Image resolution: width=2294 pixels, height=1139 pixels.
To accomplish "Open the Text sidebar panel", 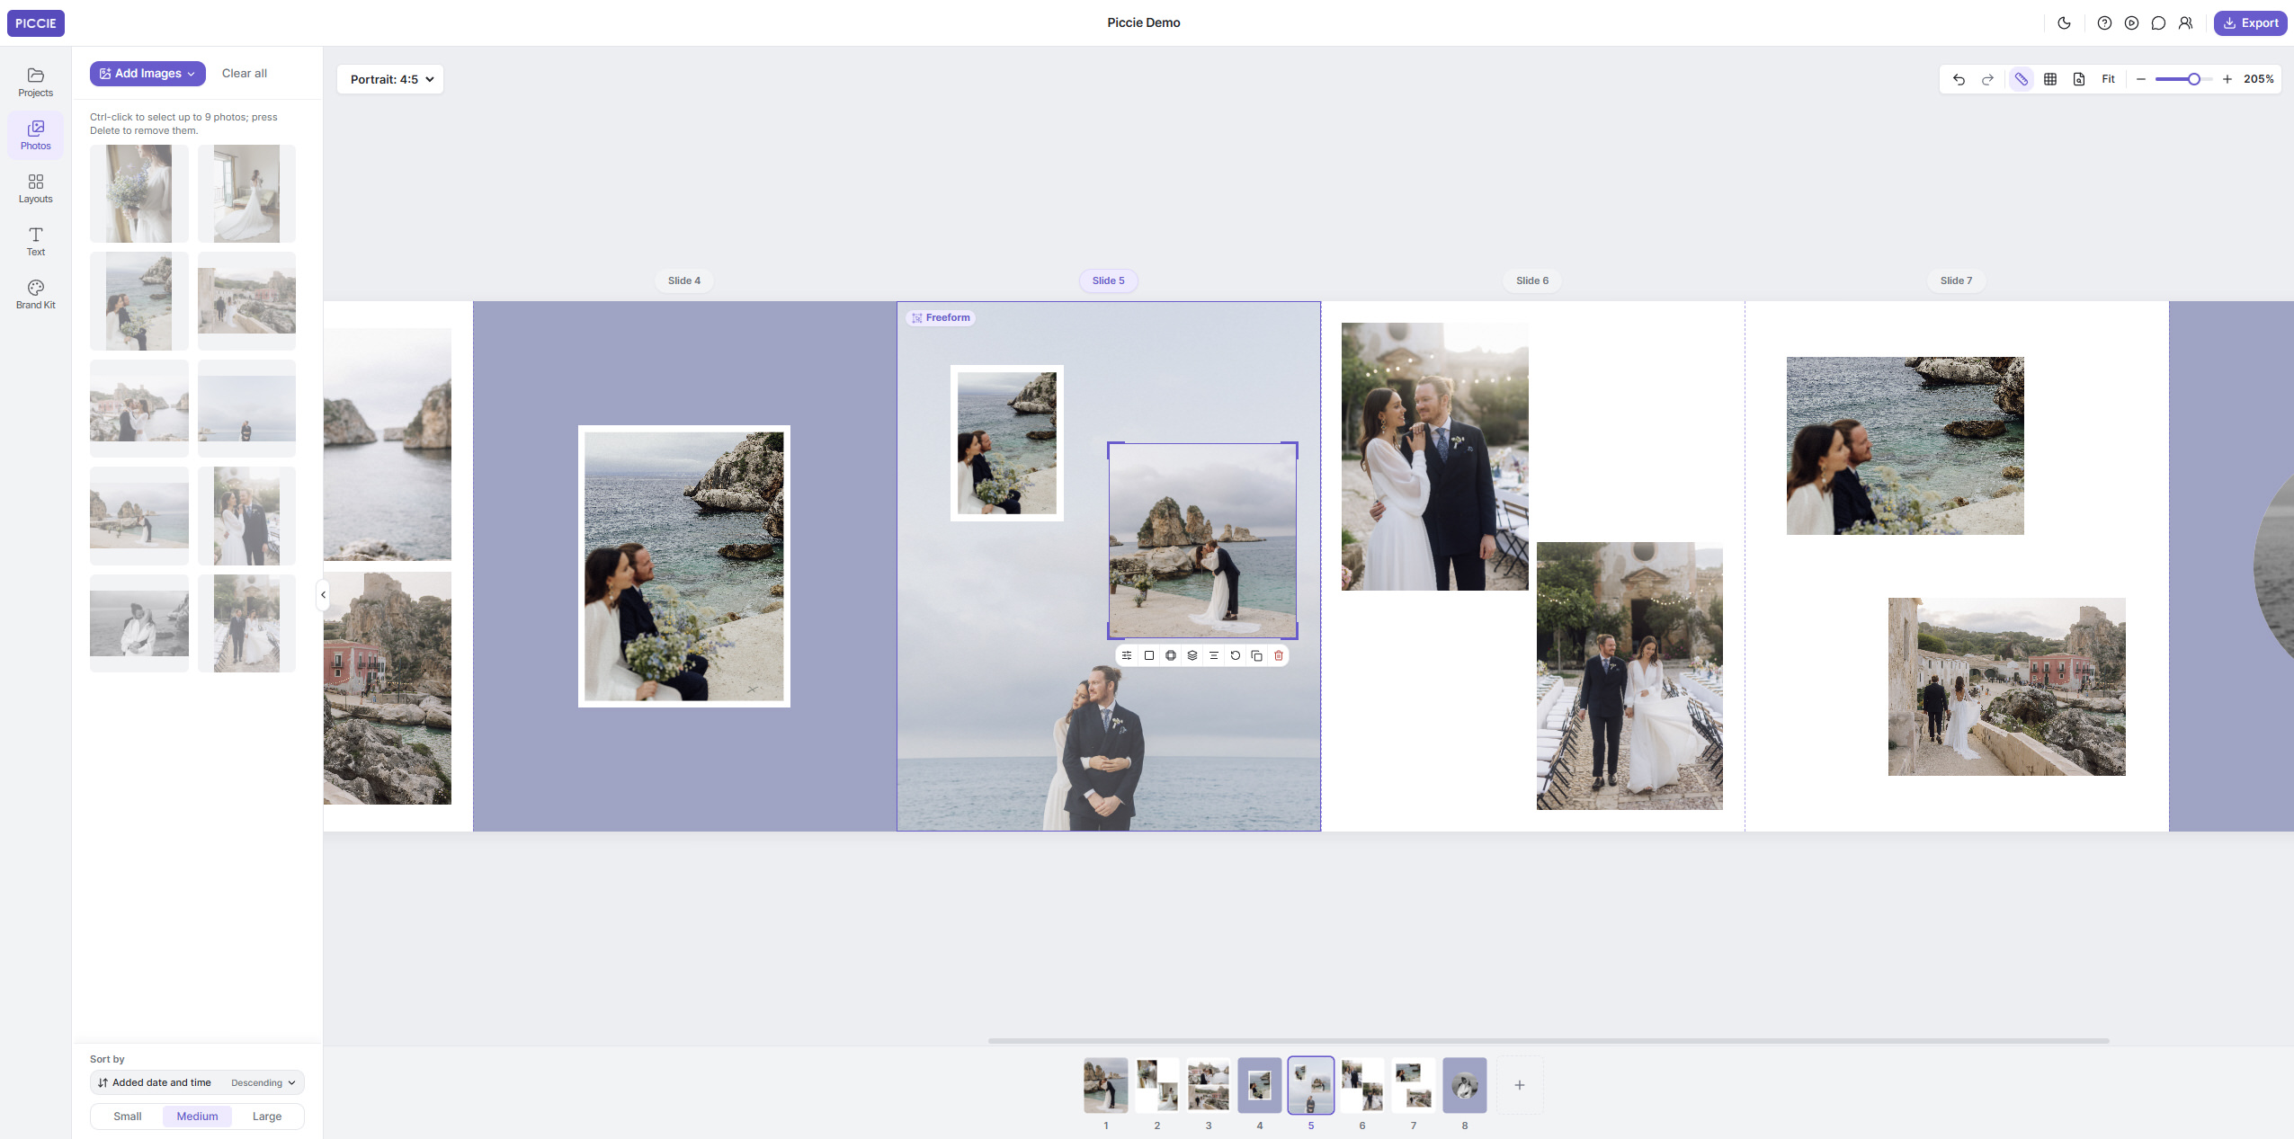I will click(x=35, y=241).
